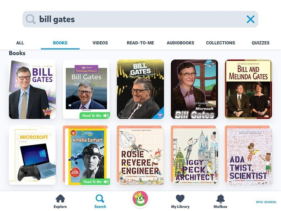The width and height of the screenshot is (281, 211).
Task: Open the Rosie Revere, Engineer book
Action: click(140, 155)
